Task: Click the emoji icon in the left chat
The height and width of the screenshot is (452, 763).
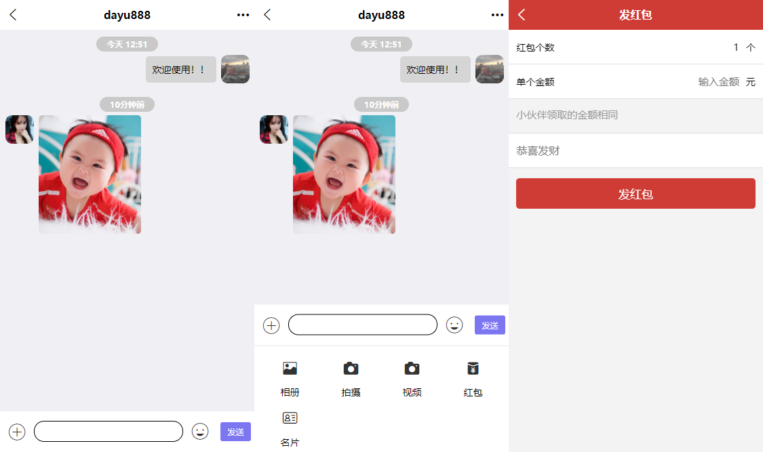Action: click(x=200, y=431)
